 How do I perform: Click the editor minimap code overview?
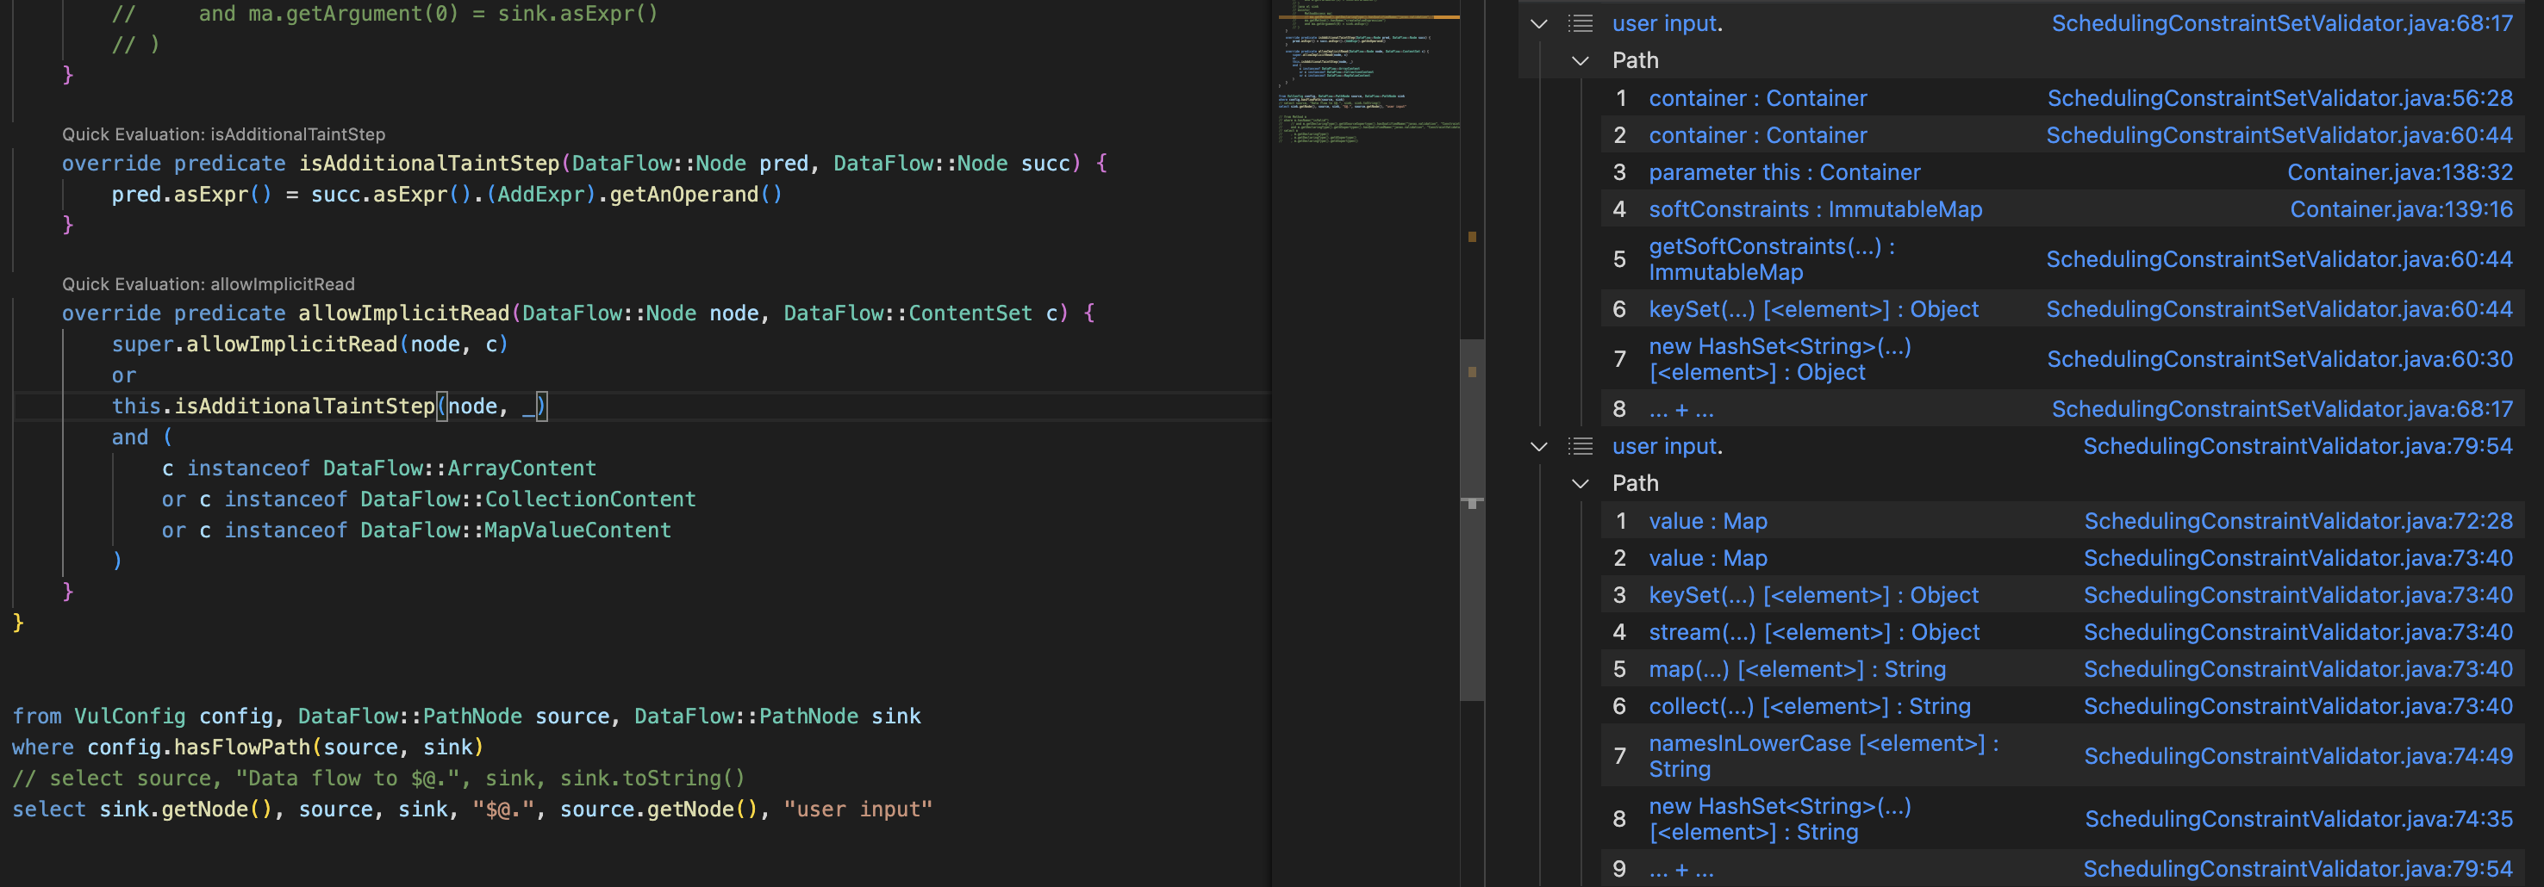[1368, 74]
